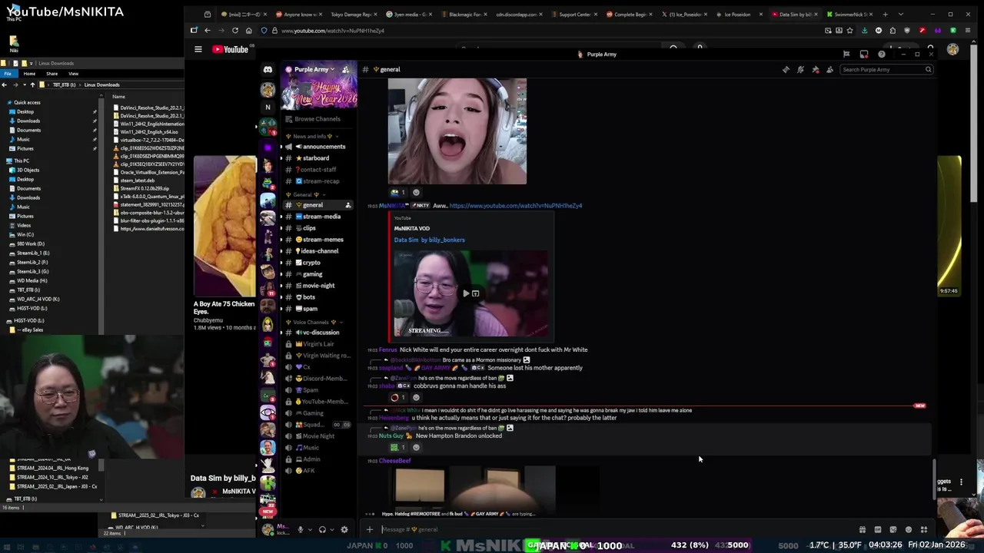
Task: Play the embedded MsNIKITA VOD video
Action: (465, 293)
